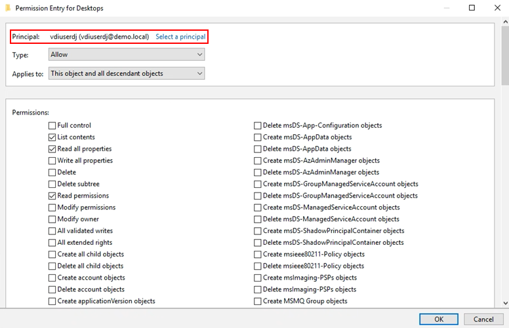
Task: Uncheck List contents permission
Action: 52,137
